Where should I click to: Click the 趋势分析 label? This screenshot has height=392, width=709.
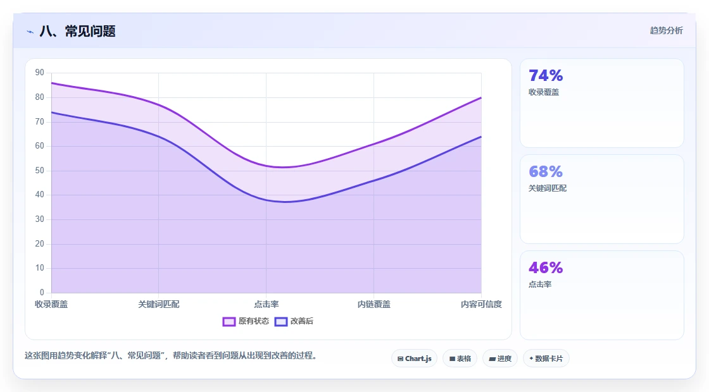pyautogui.click(x=666, y=31)
